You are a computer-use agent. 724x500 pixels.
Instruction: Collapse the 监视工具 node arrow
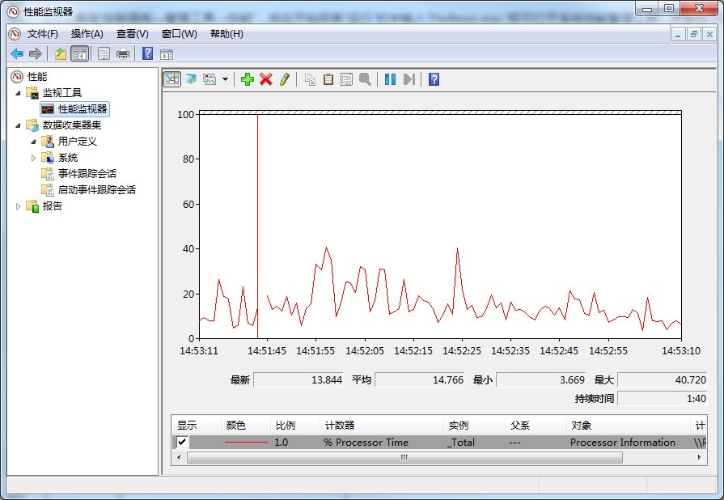(x=18, y=93)
